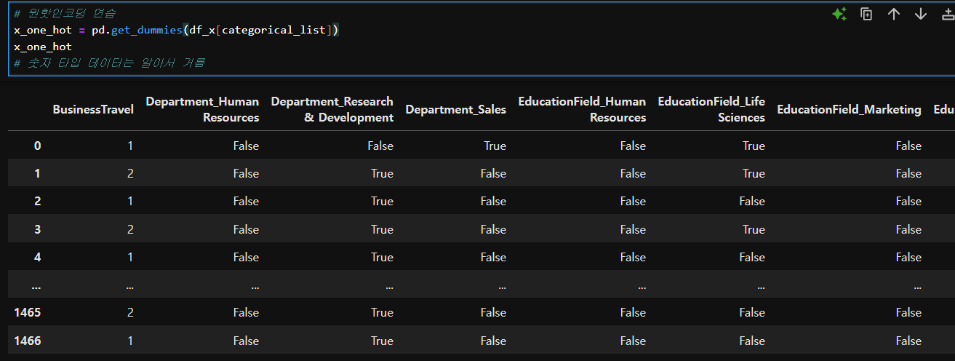Click row index 1466 label
Viewport: 955px width, 361px height.
pos(28,341)
